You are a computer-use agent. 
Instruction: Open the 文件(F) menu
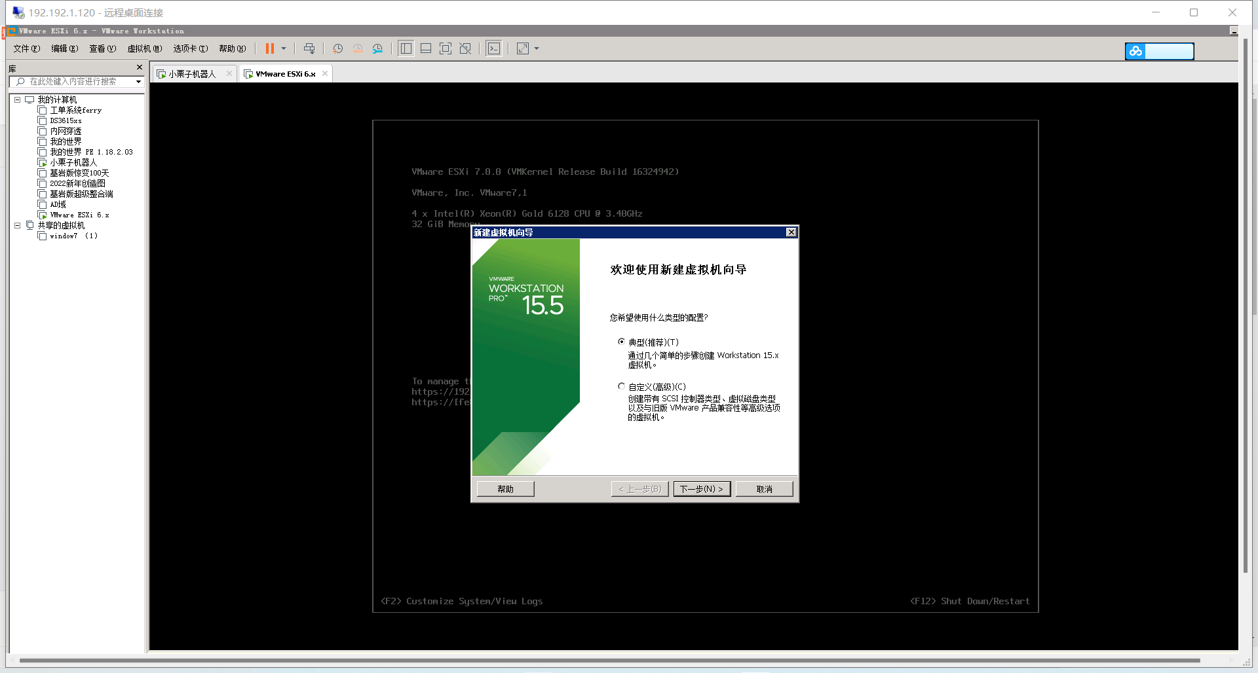27,48
